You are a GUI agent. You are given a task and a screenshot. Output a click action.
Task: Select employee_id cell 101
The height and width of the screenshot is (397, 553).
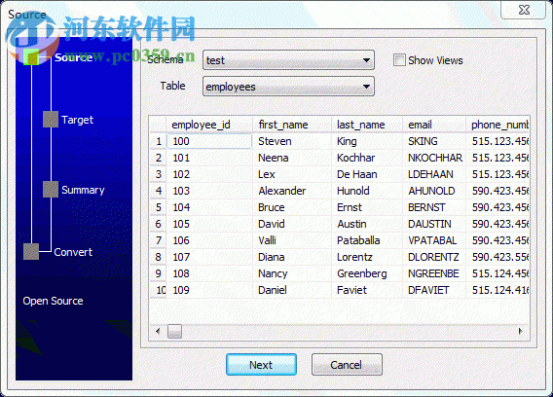pos(209,158)
